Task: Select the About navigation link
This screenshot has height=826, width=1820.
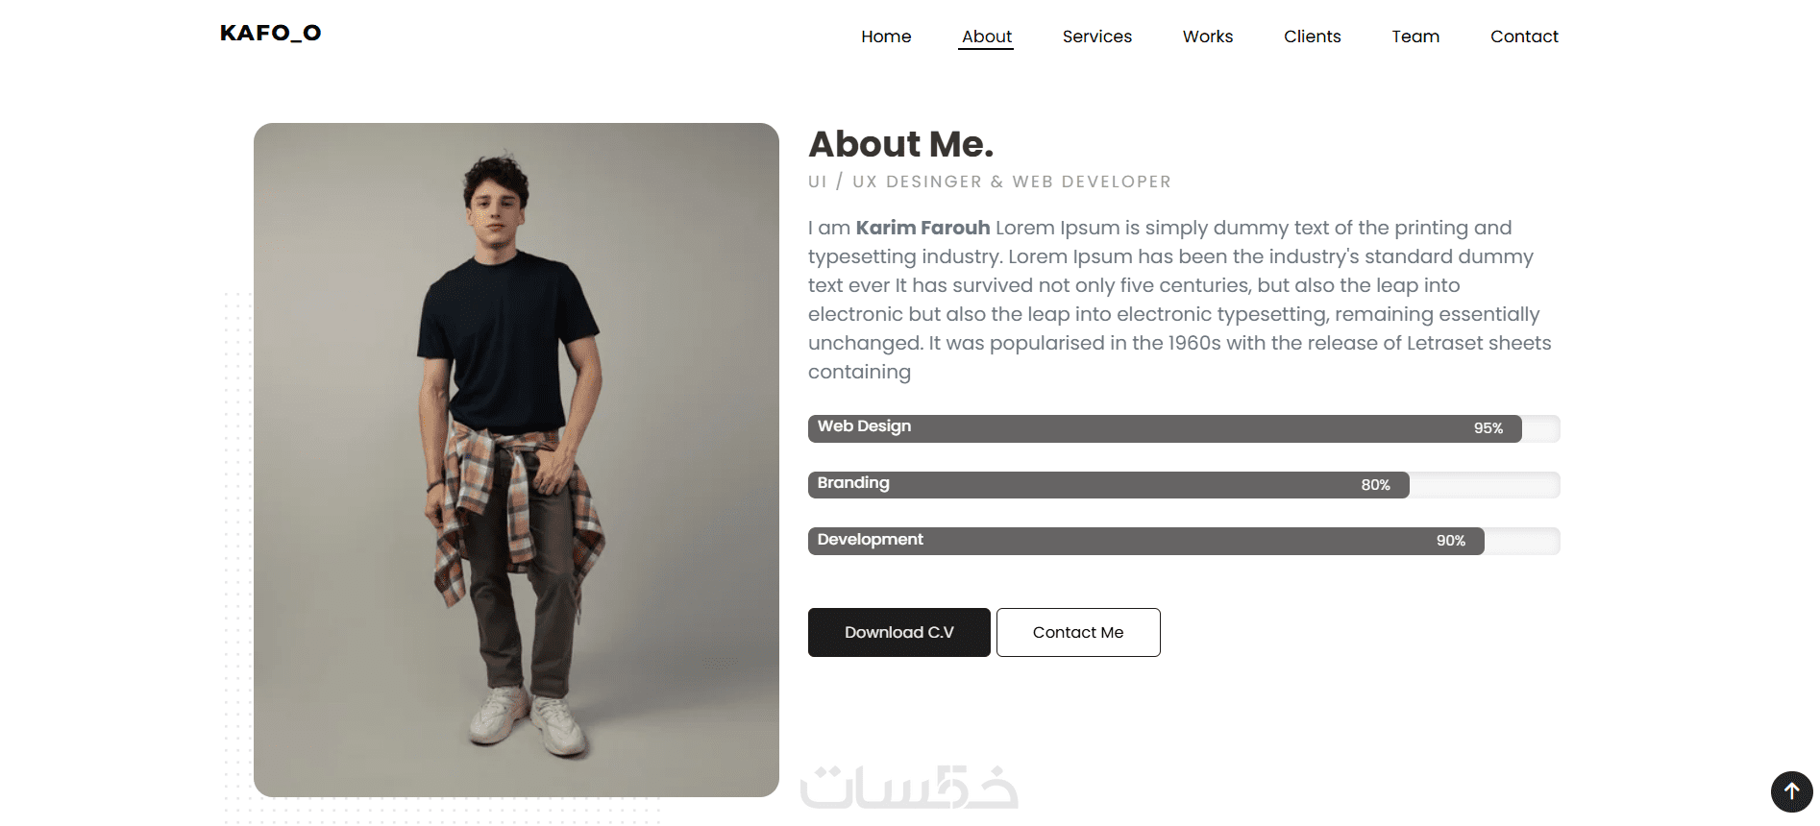Action: (986, 36)
